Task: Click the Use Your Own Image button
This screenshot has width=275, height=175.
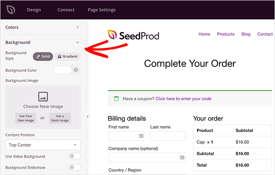Action: [x=26, y=118]
